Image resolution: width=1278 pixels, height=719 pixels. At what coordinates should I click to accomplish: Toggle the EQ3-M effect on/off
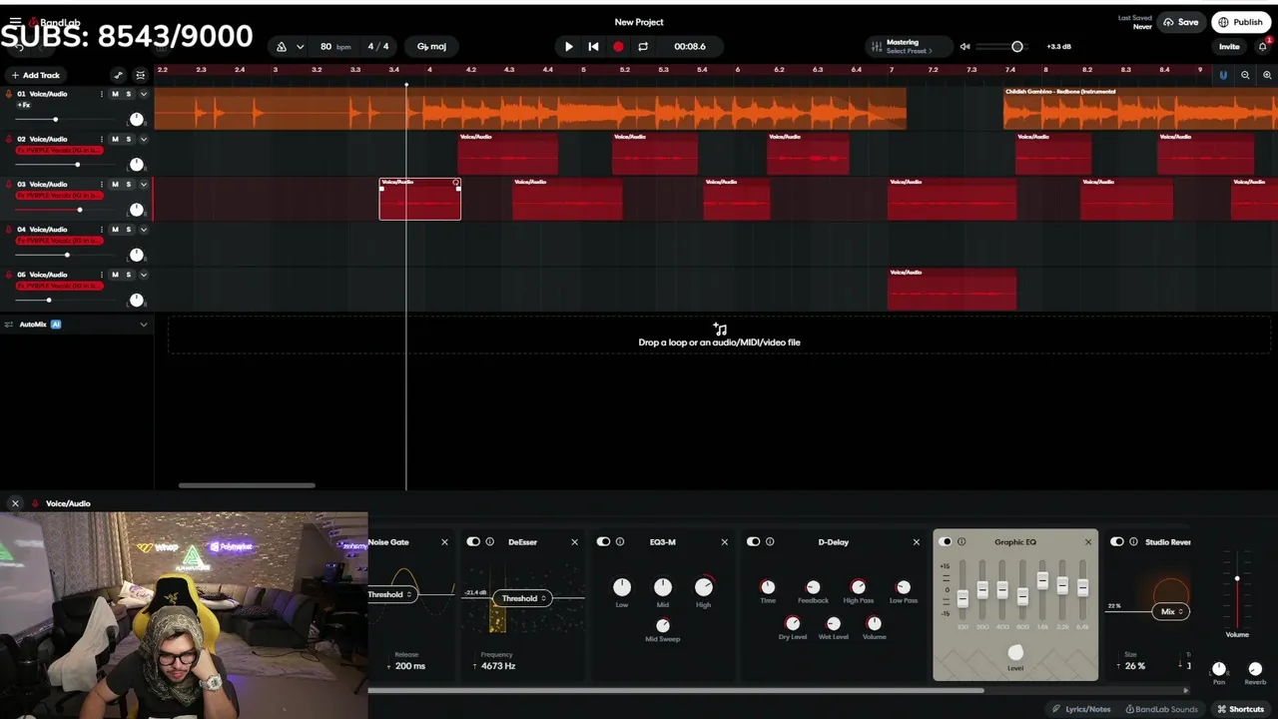(x=603, y=542)
